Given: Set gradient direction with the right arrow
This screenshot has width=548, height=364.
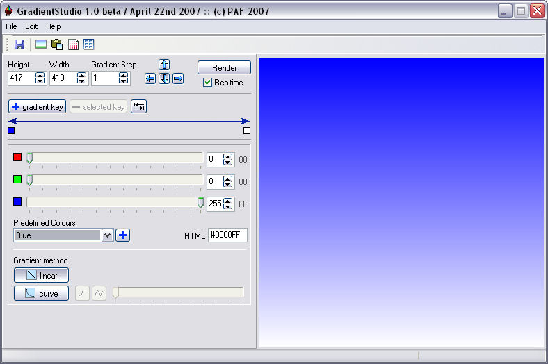Looking at the screenshot, I should (178, 78).
